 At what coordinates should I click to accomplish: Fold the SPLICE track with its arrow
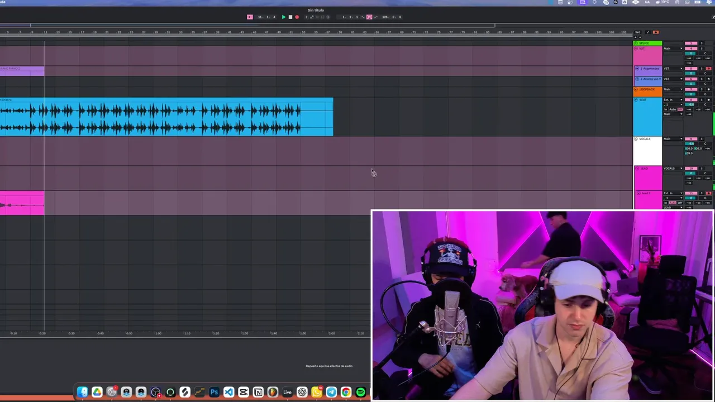[x=636, y=43]
